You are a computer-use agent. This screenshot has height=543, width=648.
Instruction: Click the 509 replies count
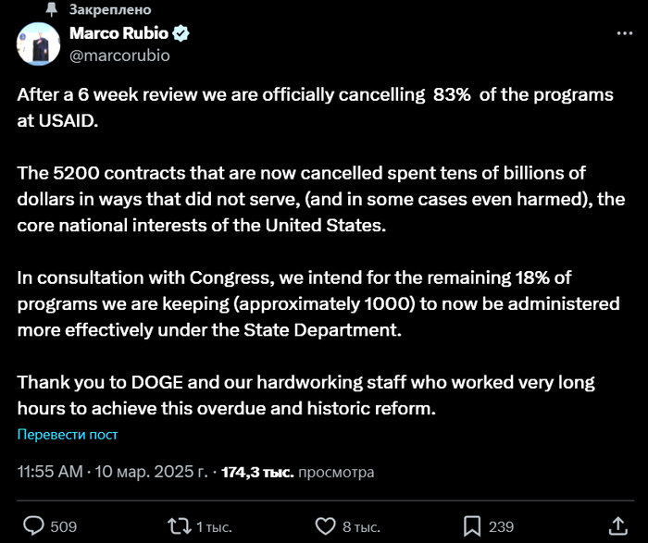pyautogui.click(x=63, y=526)
